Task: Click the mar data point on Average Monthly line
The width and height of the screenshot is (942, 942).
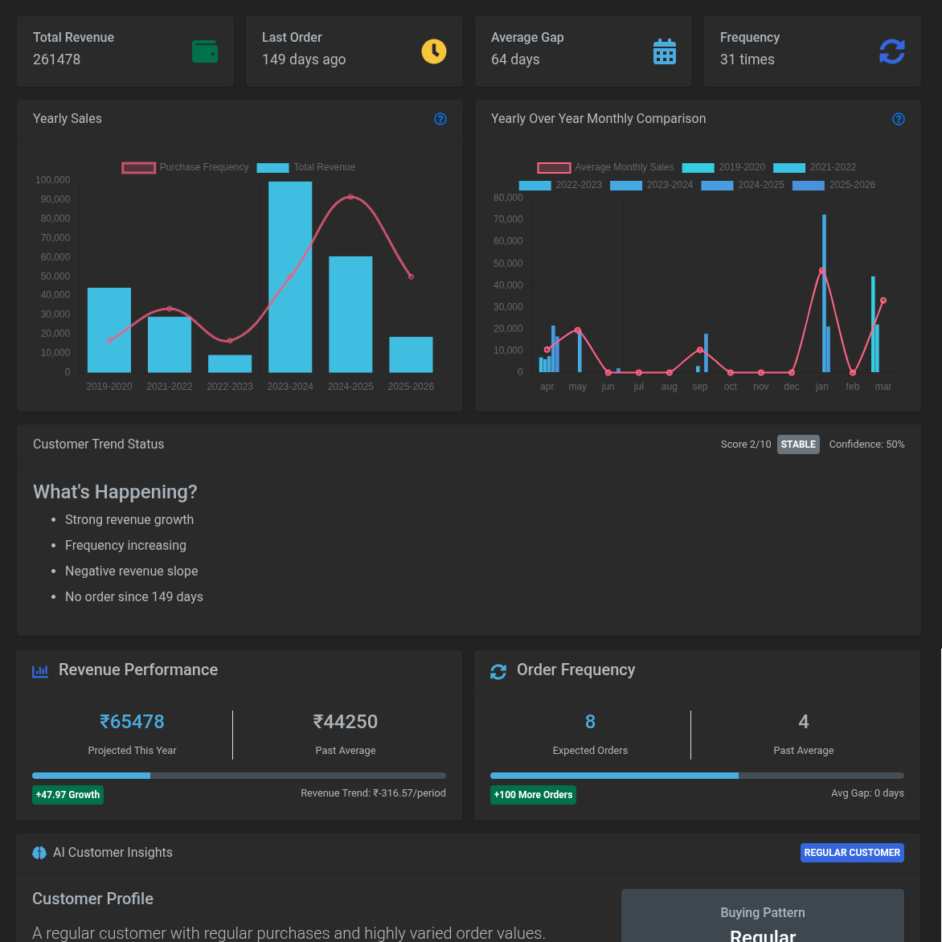Action: point(883,301)
